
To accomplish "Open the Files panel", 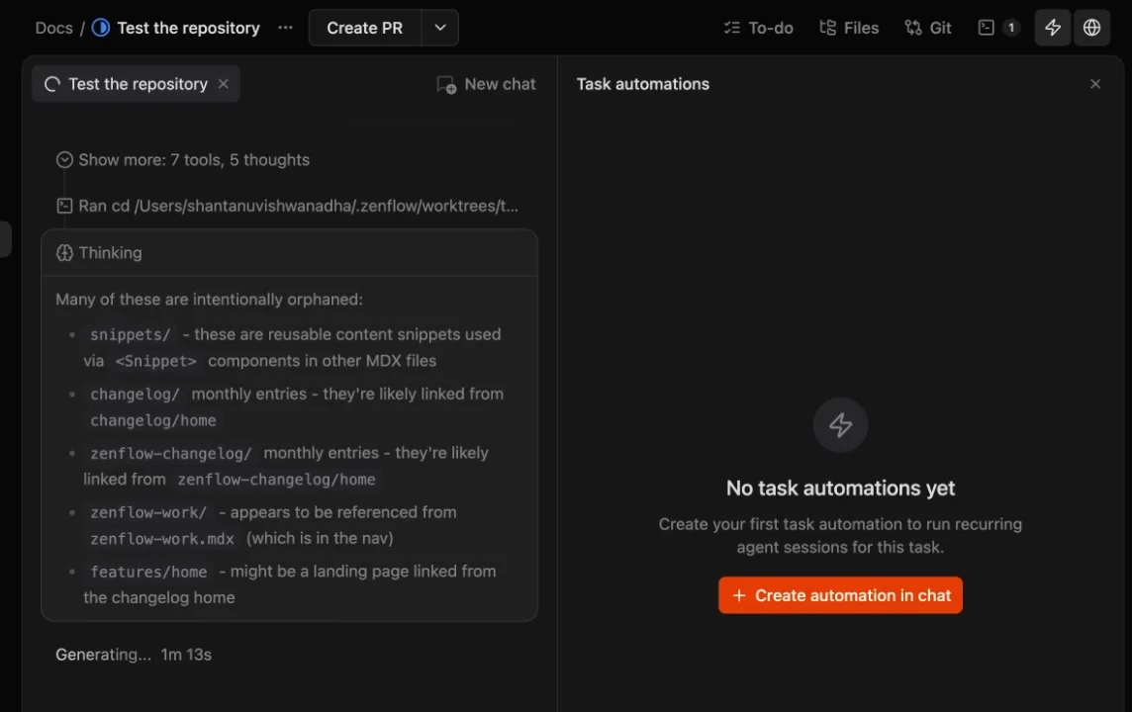I will pyautogui.click(x=849, y=28).
